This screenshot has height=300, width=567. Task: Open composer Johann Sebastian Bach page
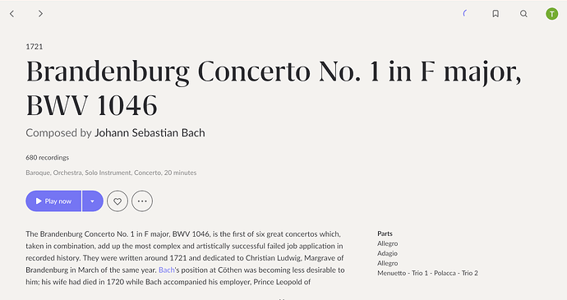[150, 133]
